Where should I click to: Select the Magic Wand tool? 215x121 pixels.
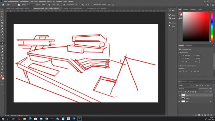[x=2, y=20]
